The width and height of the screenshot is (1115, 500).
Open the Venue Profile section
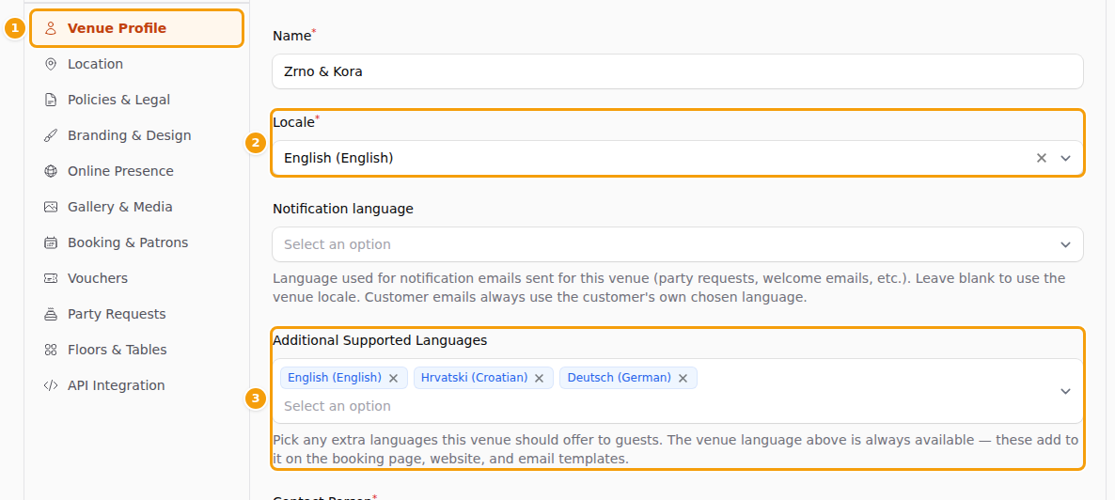(137, 28)
